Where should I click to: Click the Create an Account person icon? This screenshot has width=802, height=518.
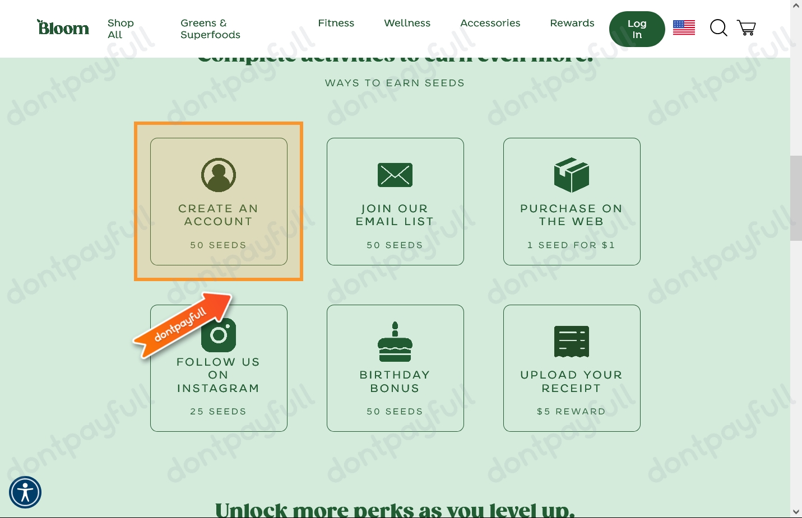click(219, 175)
